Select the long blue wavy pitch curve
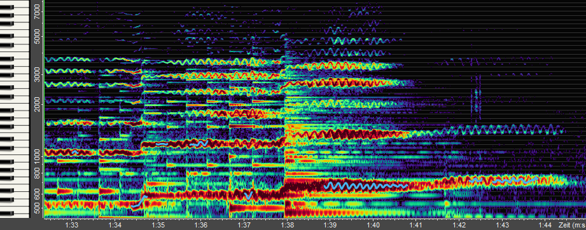The height and width of the screenshot is (230, 586). [x=366, y=186]
